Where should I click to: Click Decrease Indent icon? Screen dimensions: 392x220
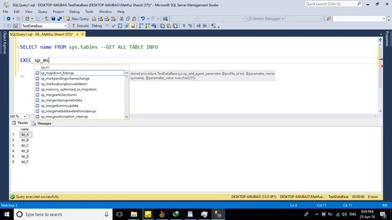pos(198,26)
